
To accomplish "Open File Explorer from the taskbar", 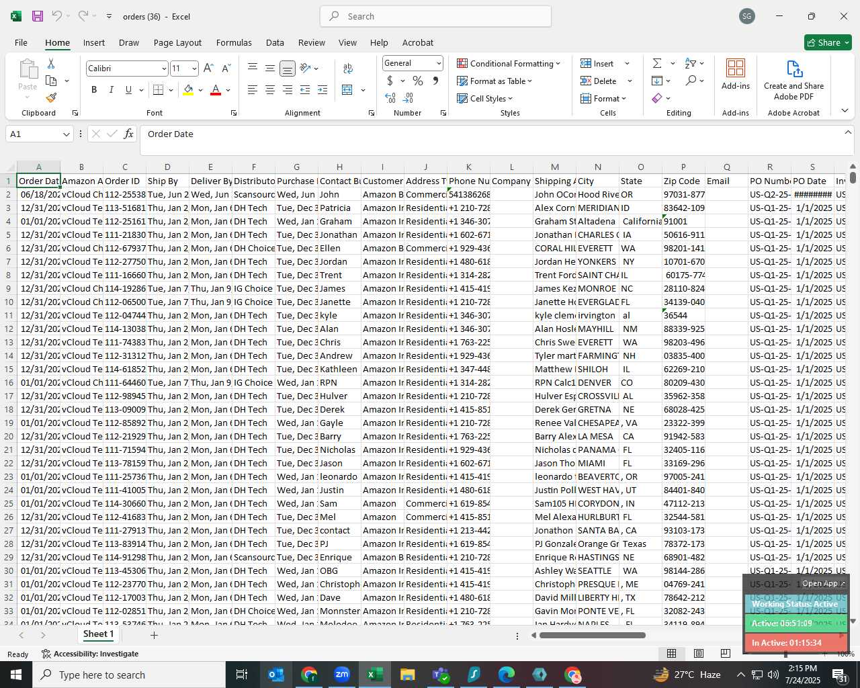I will coord(407,675).
